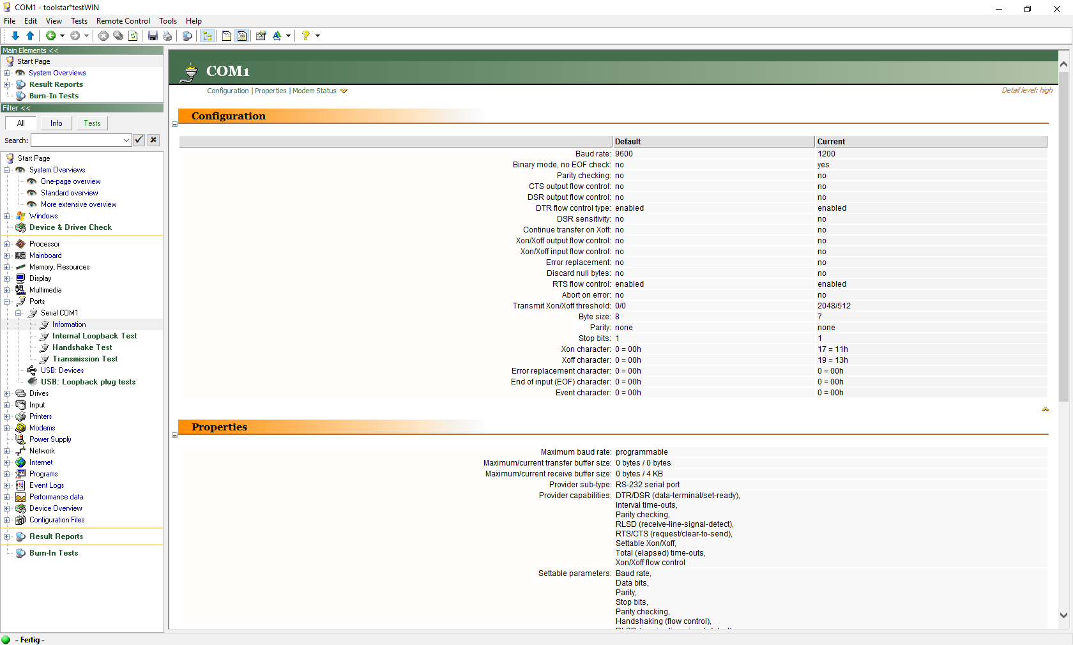Click the green Back navigation arrow
1073x645 pixels.
50,36
